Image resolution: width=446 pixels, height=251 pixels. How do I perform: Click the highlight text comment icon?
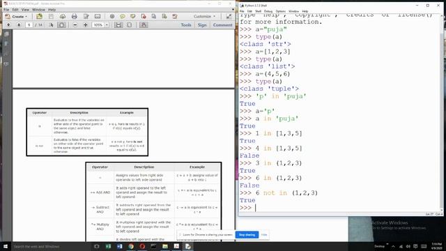[133, 17]
